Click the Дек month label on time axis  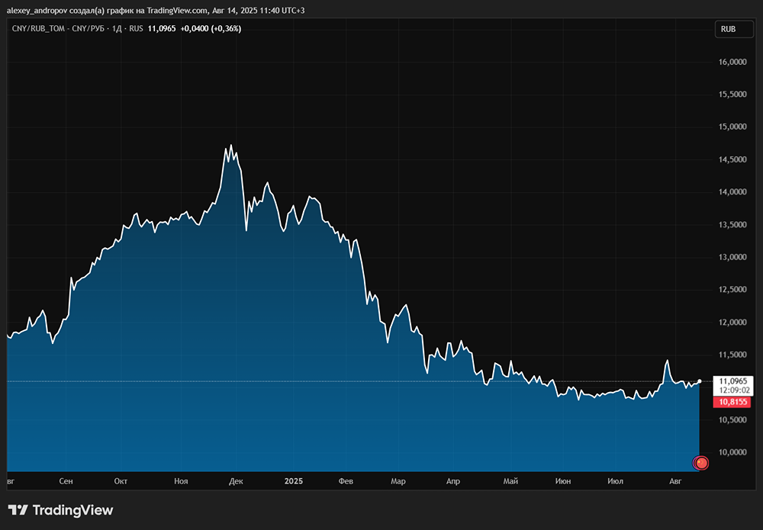[236, 481]
